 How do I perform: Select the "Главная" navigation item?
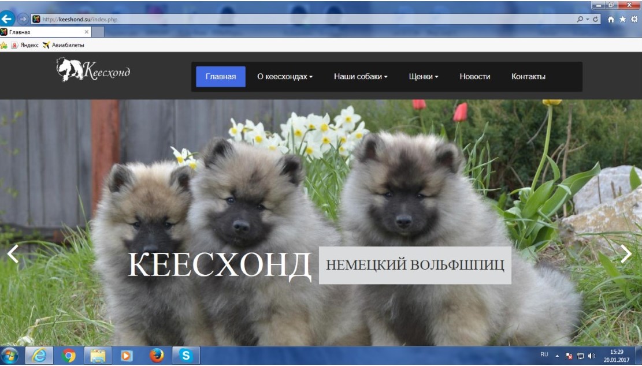(x=221, y=77)
